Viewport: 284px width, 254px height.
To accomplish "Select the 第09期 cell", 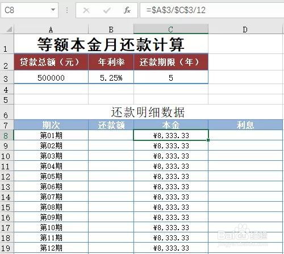I will click(x=51, y=217).
